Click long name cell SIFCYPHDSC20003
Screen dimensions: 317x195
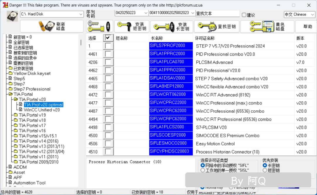(171, 152)
